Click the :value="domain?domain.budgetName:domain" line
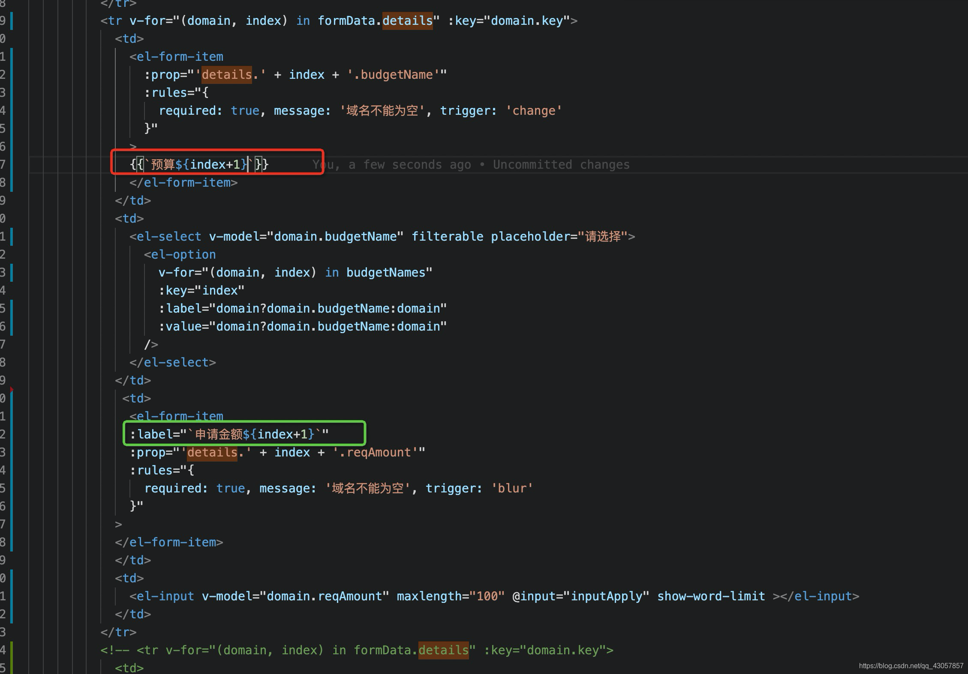This screenshot has width=968, height=674. [303, 327]
